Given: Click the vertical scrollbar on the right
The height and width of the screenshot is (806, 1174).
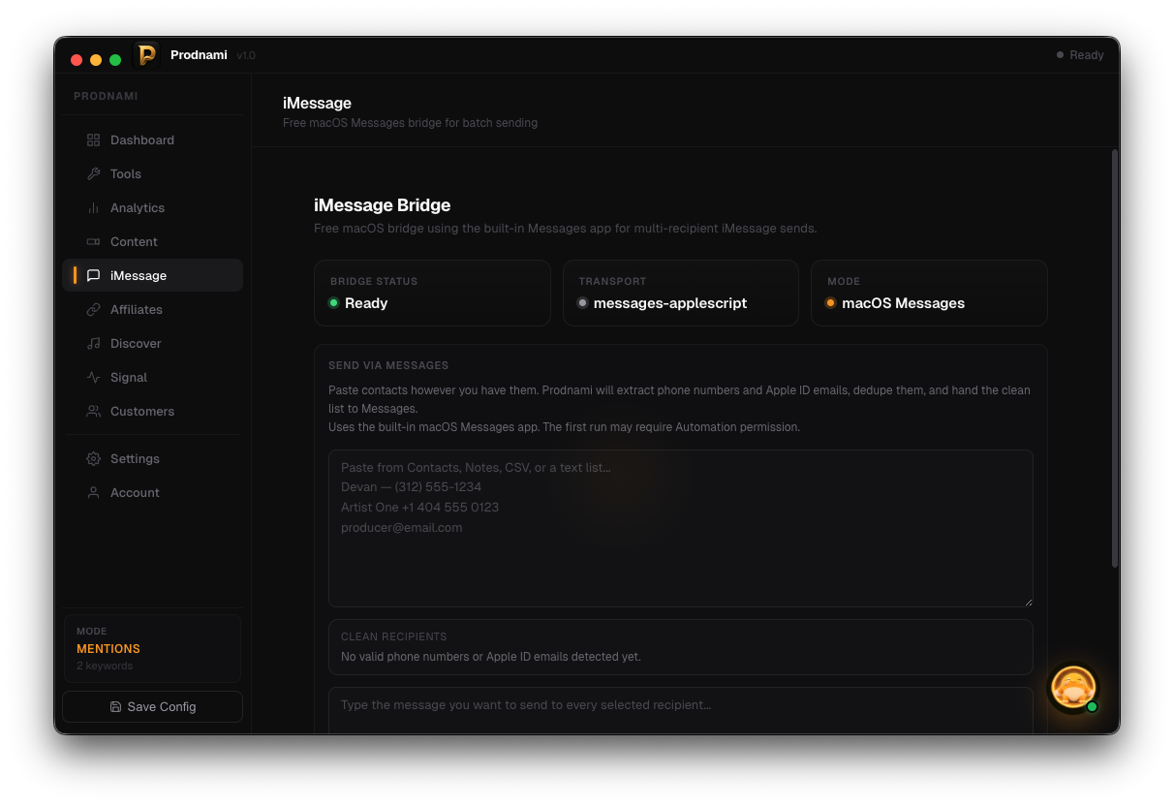Looking at the screenshot, I should (x=1115, y=358).
